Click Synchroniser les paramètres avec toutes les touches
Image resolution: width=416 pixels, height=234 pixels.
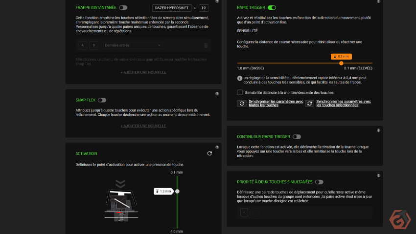(276, 103)
